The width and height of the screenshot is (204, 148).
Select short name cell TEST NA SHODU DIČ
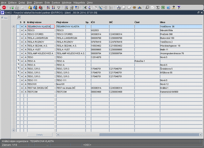coord(41,88)
